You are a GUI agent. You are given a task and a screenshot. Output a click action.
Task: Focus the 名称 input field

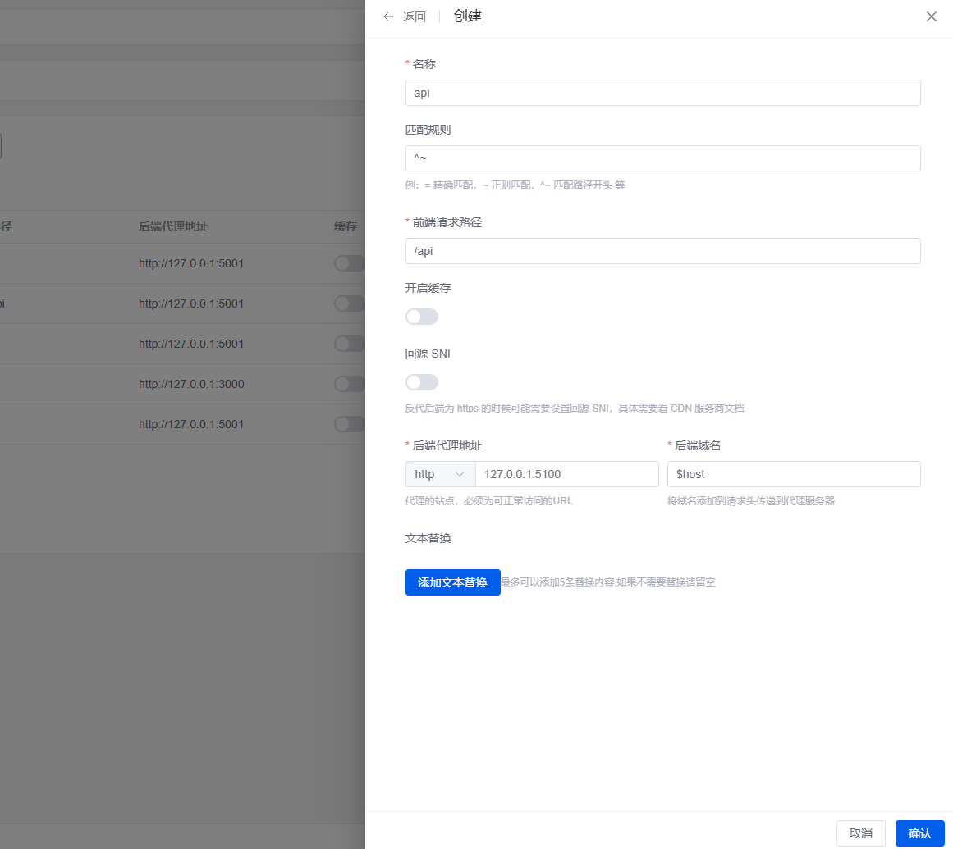click(662, 93)
